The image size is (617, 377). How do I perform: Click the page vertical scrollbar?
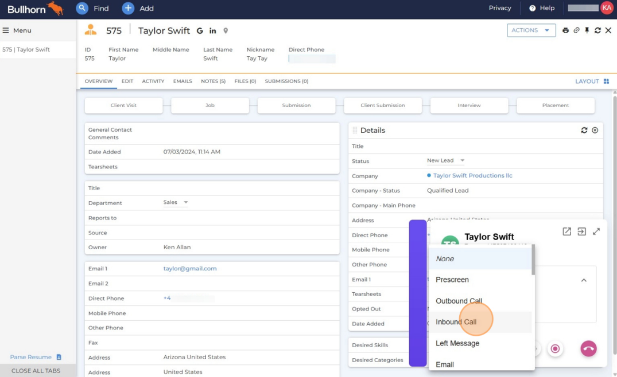[x=615, y=224]
